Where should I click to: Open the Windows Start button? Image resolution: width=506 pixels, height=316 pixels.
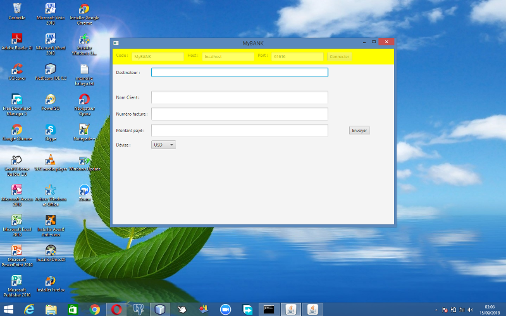[8, 309]
